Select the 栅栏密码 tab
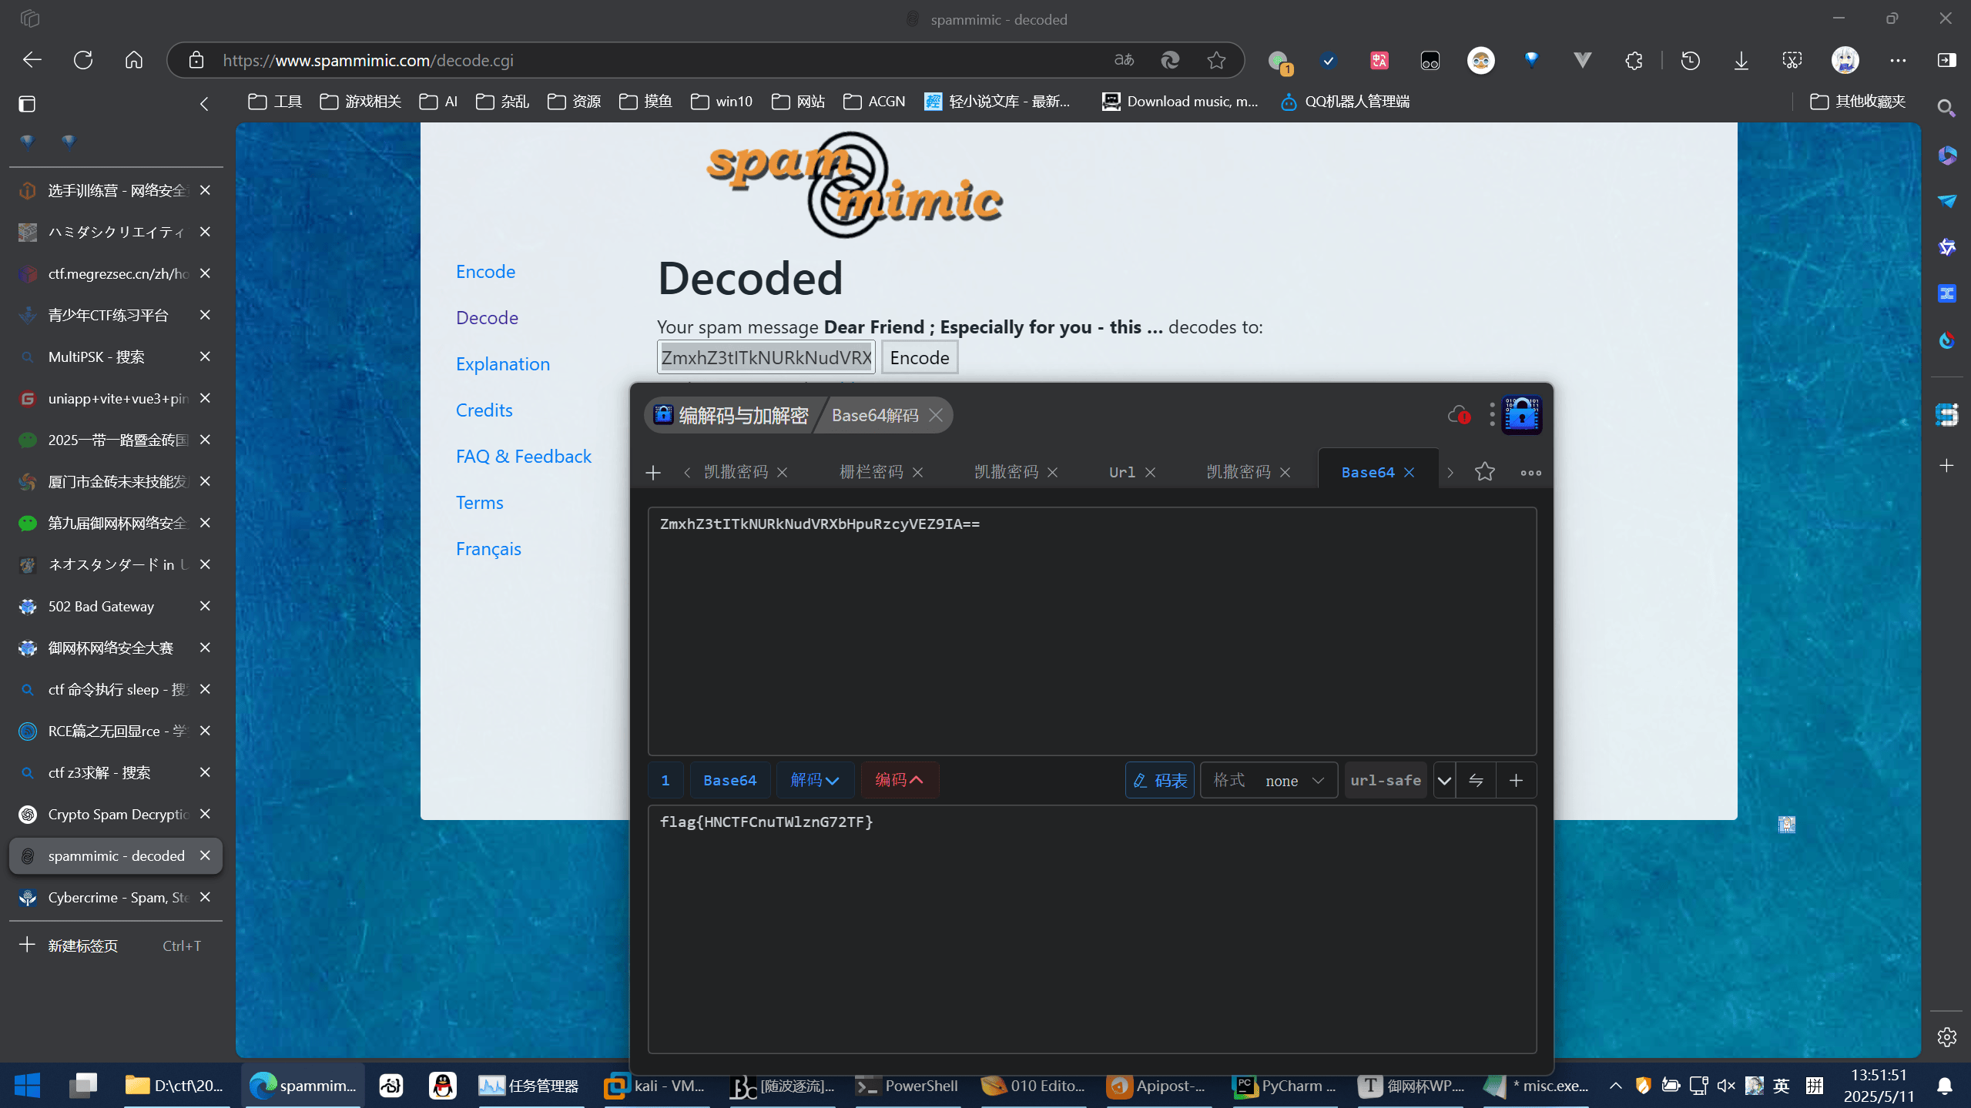Viewport: 1971px width, 1108px height. tap(870, 472)
